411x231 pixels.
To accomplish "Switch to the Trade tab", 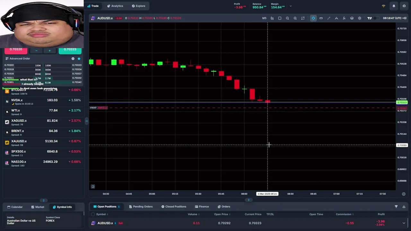I will pos(93,6).
